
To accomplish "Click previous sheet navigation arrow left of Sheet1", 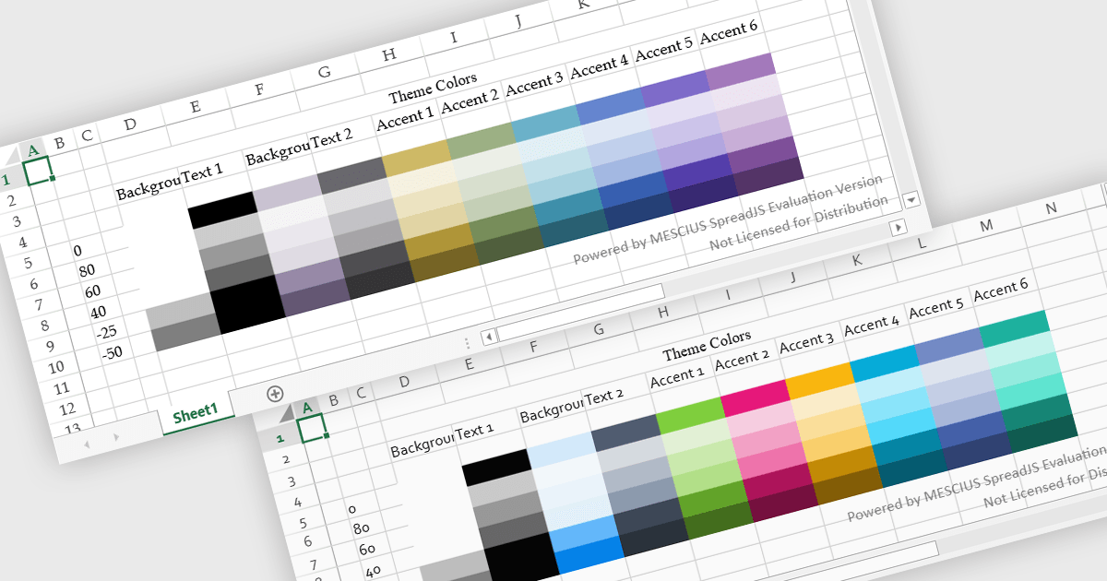I will click(x=89, y=445).
